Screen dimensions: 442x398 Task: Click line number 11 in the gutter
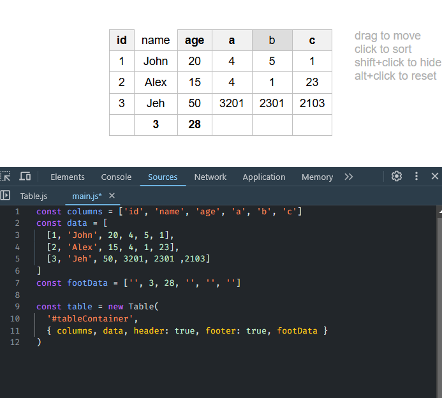(15, 330)
